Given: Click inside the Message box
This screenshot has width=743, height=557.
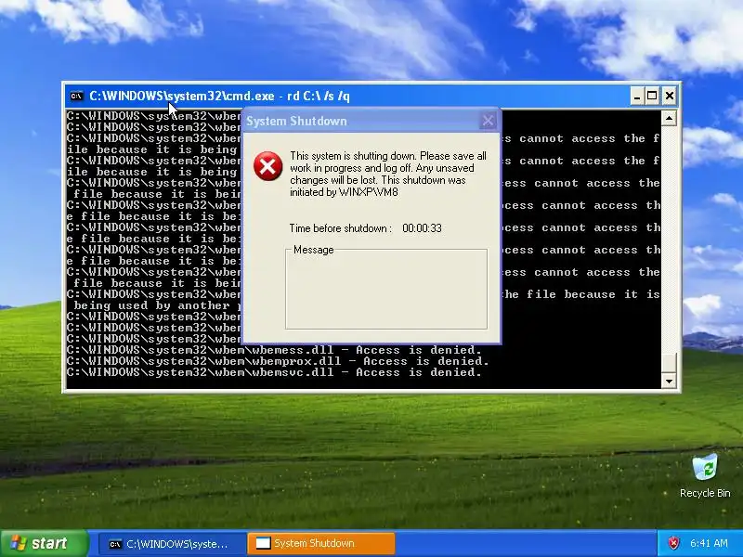Looking at the screenshot, I should click(x=386, y=291).
